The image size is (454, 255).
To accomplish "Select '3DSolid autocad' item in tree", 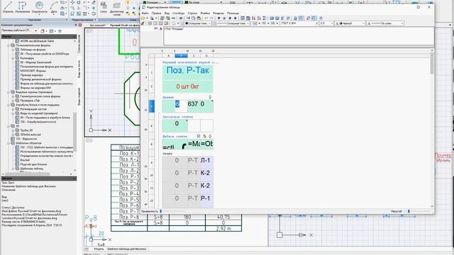I will click(31, 135).
